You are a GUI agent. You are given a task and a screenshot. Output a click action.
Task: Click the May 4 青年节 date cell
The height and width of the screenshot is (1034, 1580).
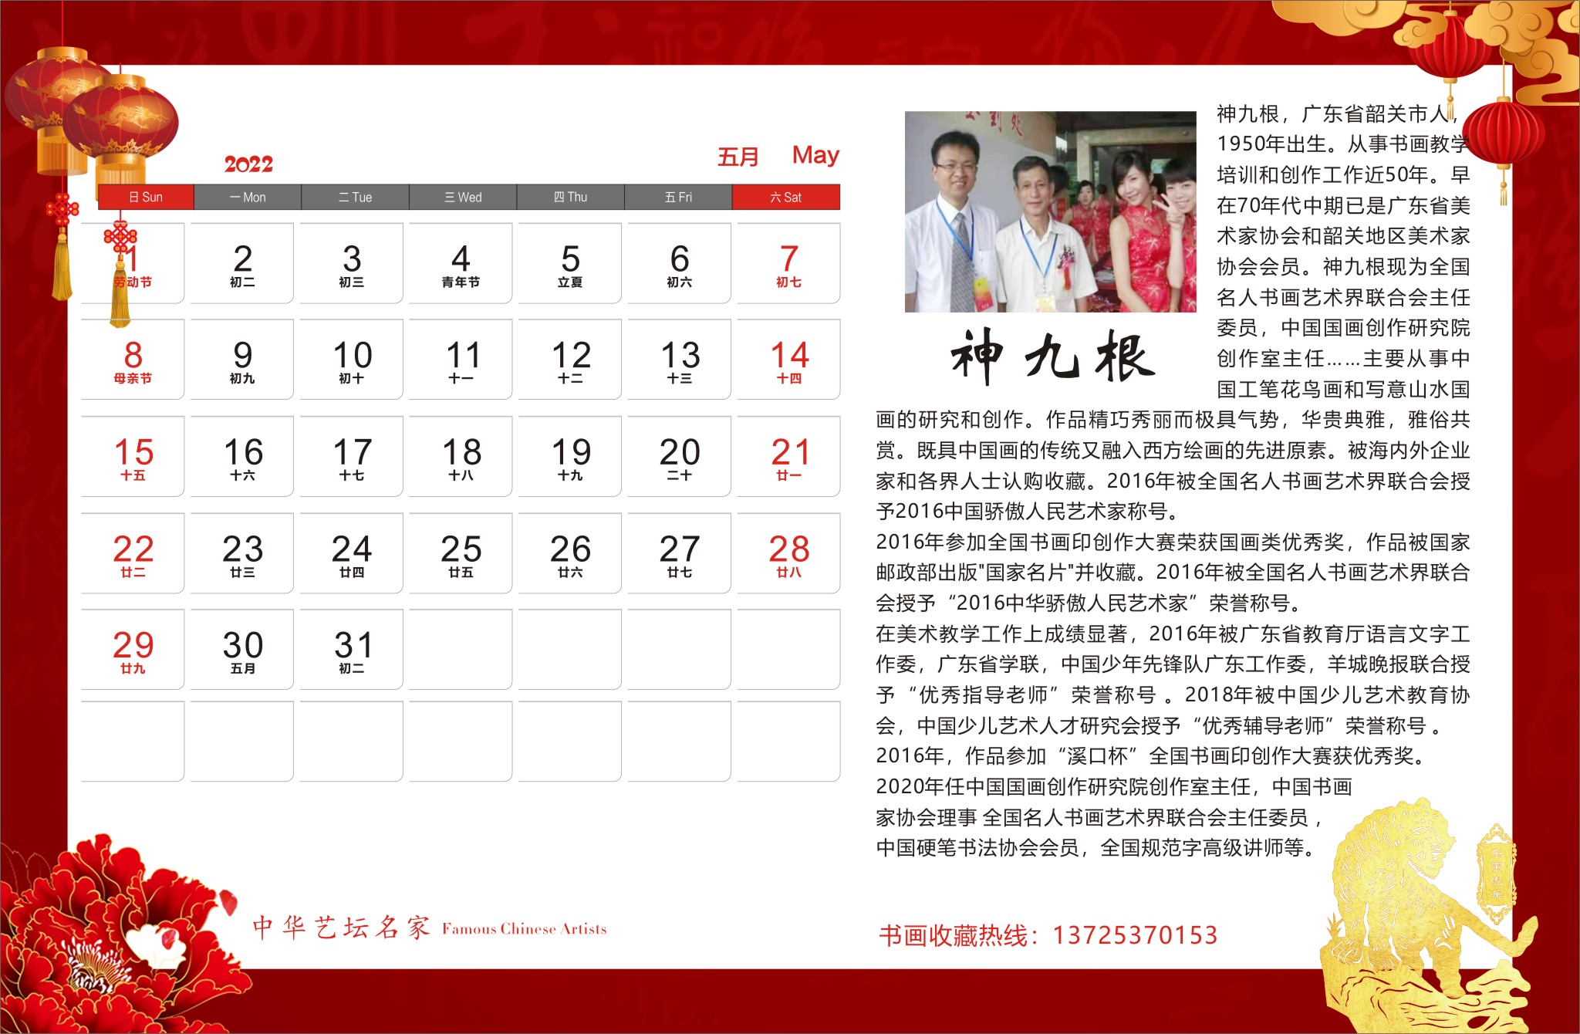coord(461,264)
